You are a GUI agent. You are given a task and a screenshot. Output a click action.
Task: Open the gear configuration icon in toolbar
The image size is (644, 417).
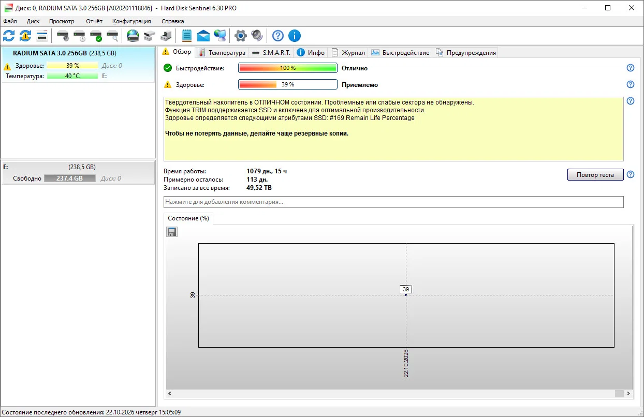tap(240, 36)
